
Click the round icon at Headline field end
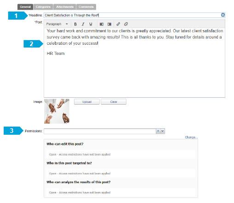click(x=223, y=15)
